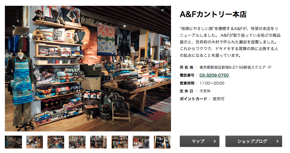The width and height of the screenshot is (290, 153).
Task: Select the fifth thumbnail in the gallery strip
Action: (x=98, y=142)
